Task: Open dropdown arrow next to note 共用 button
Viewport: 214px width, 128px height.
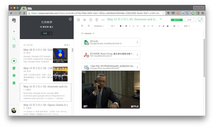Action: point(195,20)
